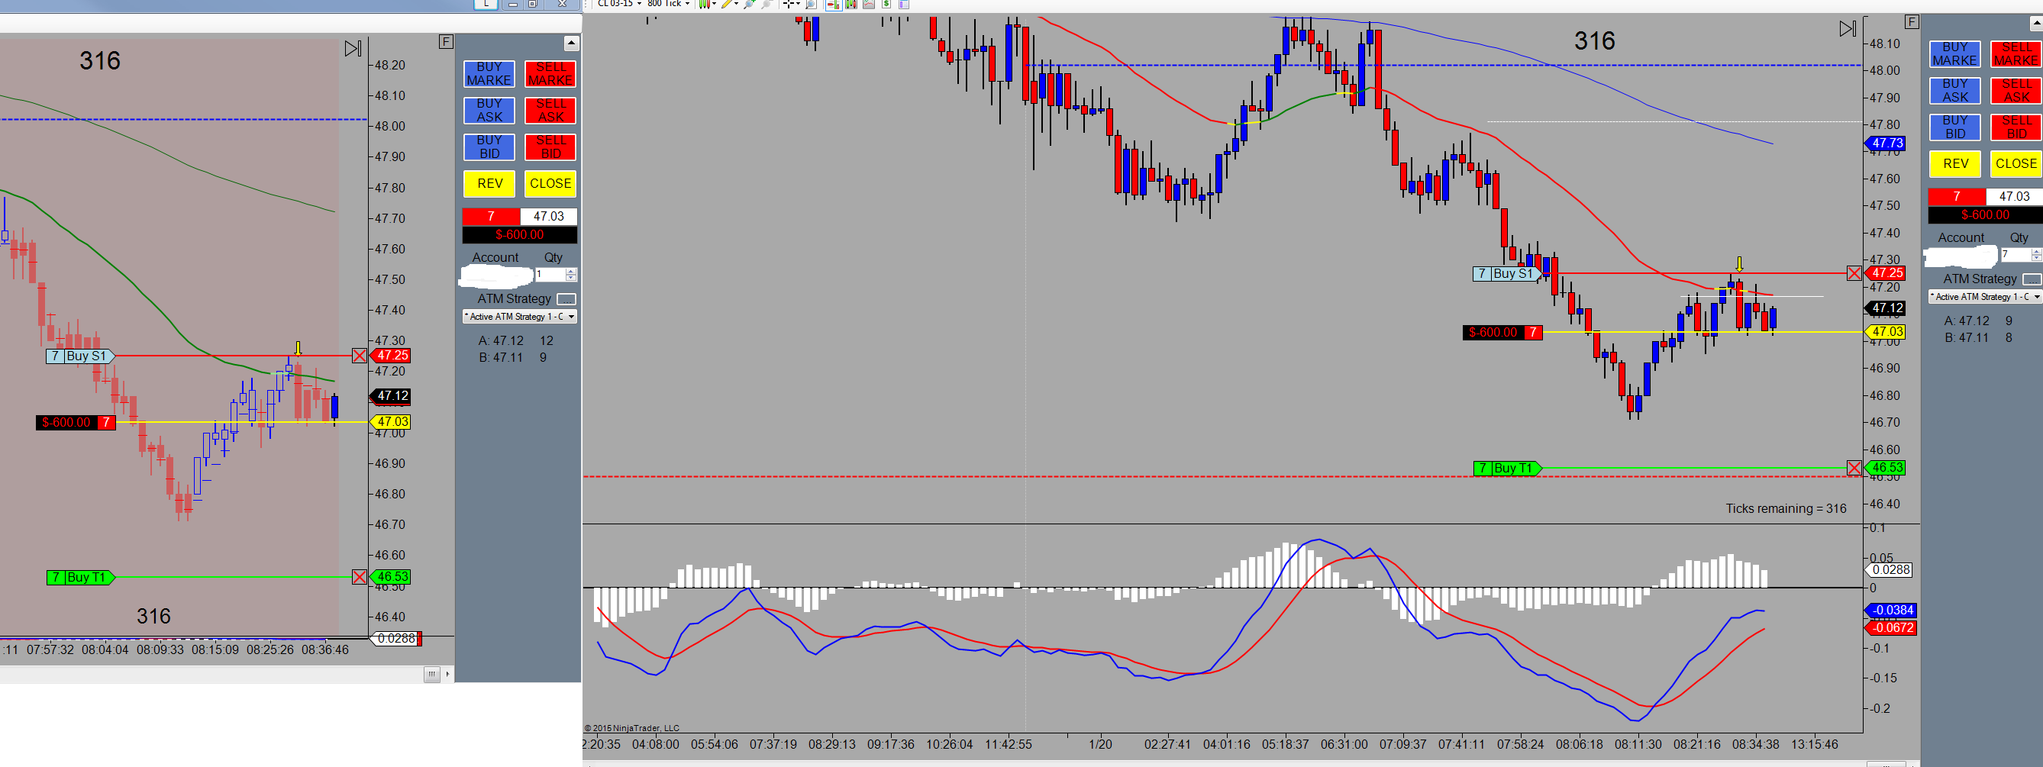Click SELL BID in left panel
Image resolution: width=2043 pixels, height=767 pixels.
(x=550, y=147)
